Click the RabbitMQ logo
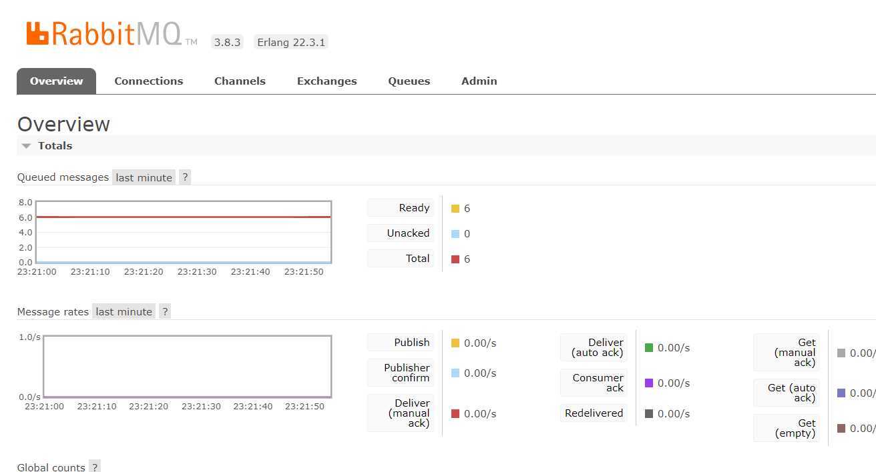This screenshot has height=472, width=876. (x=112, y=34)
